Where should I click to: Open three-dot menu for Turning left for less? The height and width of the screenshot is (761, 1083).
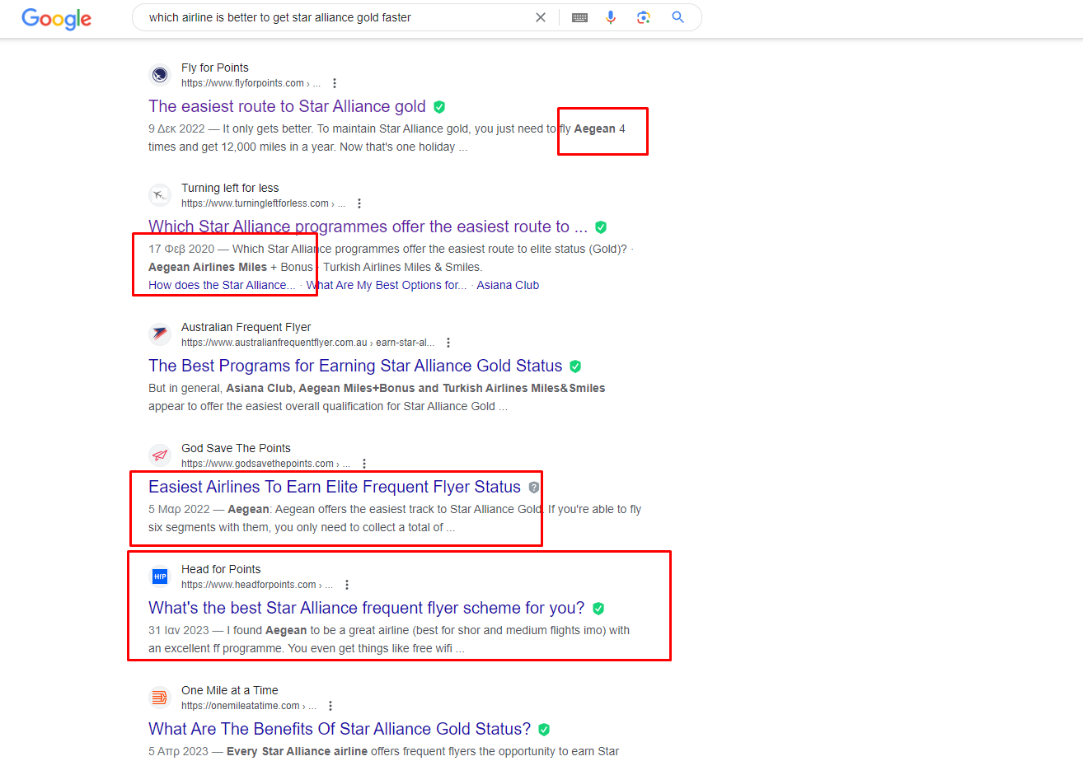click(x=359, y=203)
